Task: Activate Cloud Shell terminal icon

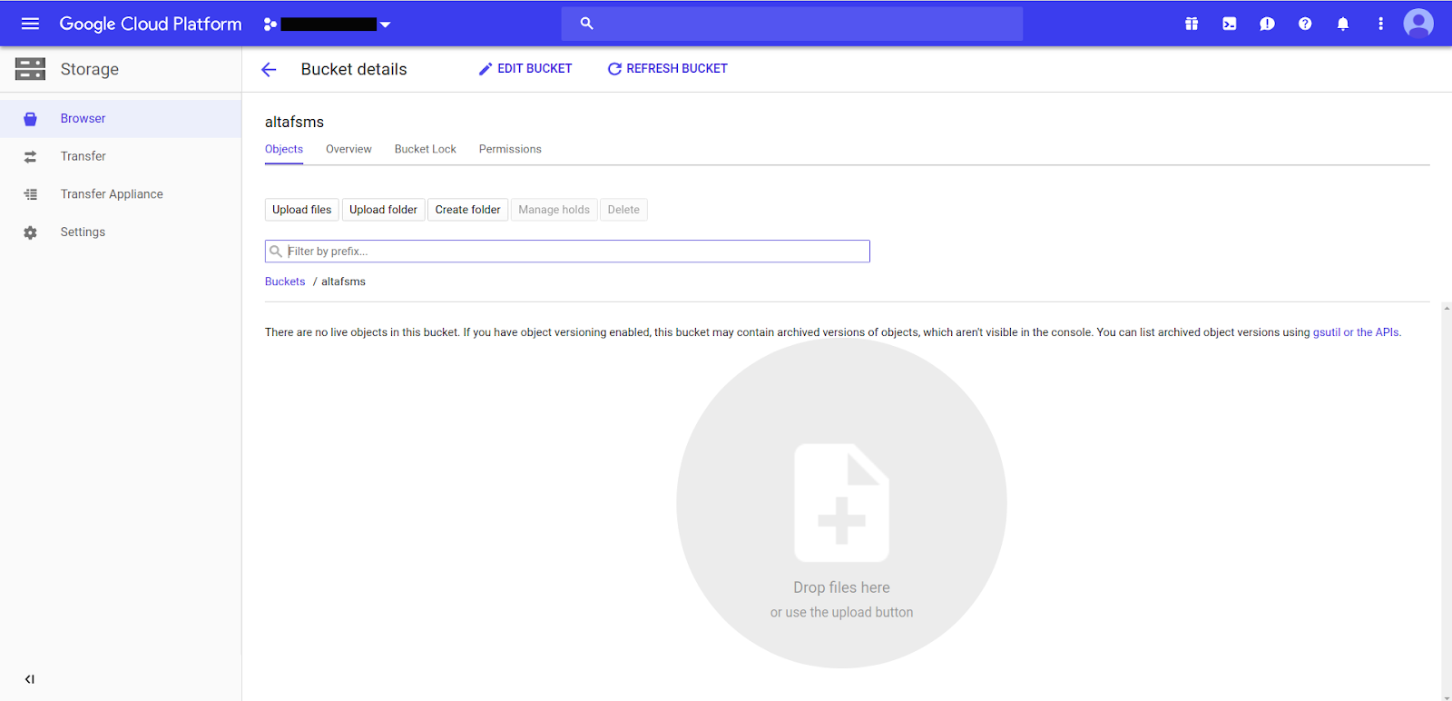Action: 1229,24
